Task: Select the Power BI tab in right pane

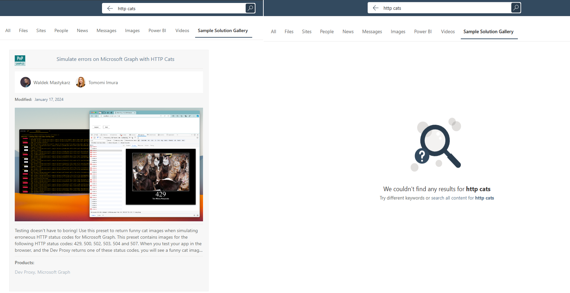Action: 423,31
